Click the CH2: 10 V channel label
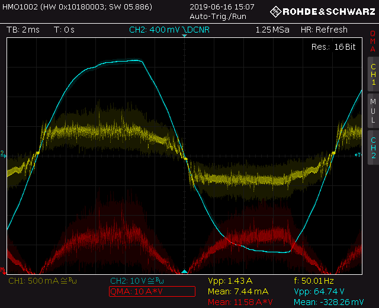Screen dimensions: 379x308 (137, 281)
